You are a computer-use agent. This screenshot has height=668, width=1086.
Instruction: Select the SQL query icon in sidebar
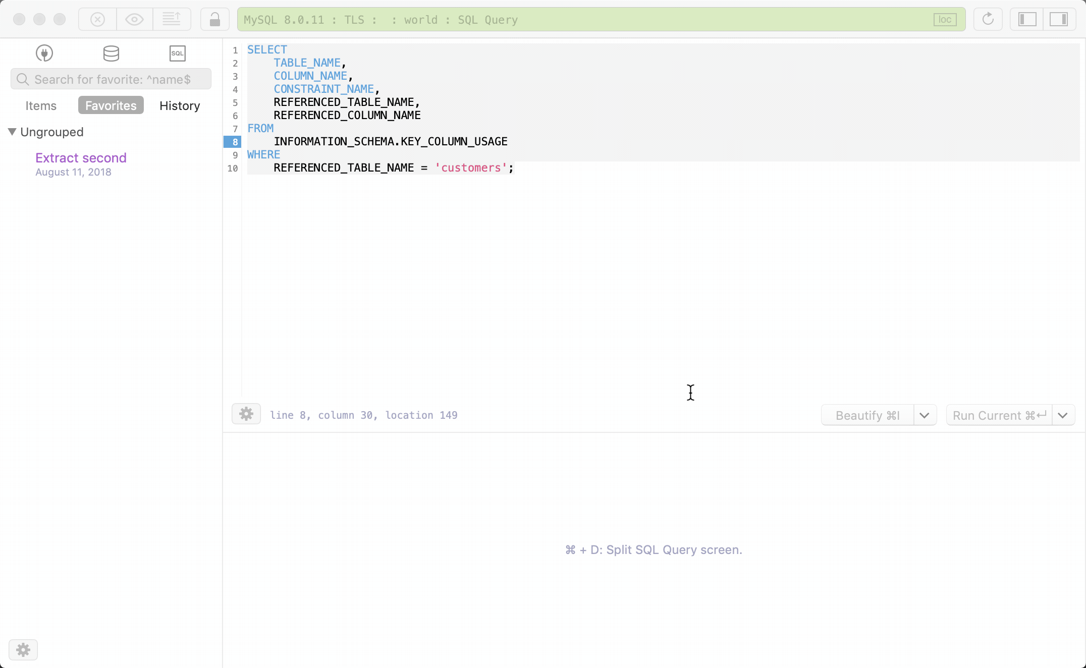click(x=177, y=53)
